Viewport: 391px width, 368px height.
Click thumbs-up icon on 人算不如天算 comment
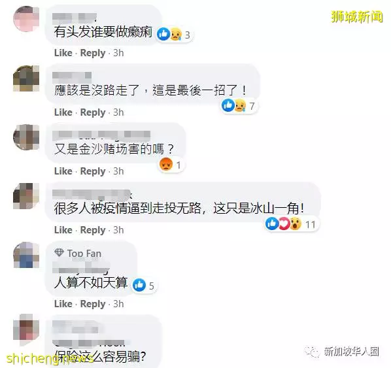pyautogui.click(x=139, y=285)
